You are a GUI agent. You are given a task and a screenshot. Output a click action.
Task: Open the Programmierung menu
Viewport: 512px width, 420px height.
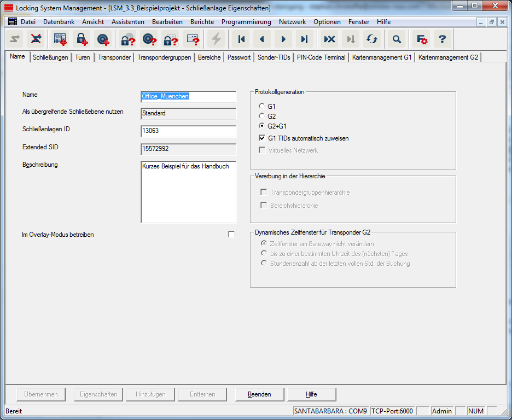(246, 22)
